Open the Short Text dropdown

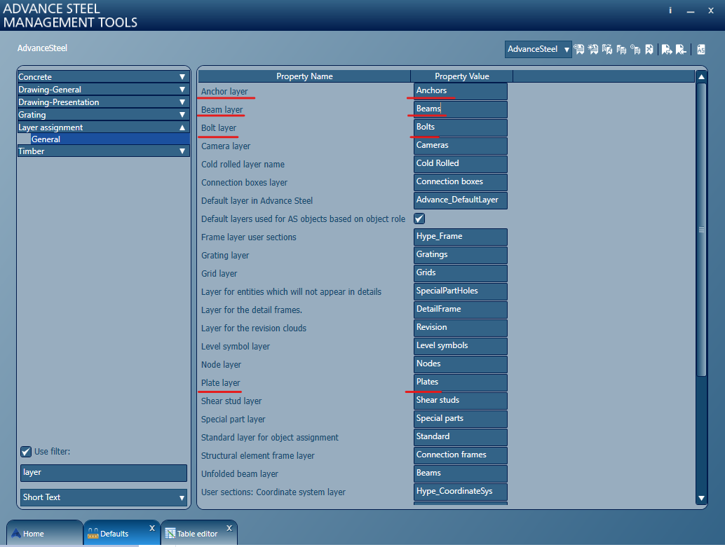pyautogui.click(x=103, y=497)
